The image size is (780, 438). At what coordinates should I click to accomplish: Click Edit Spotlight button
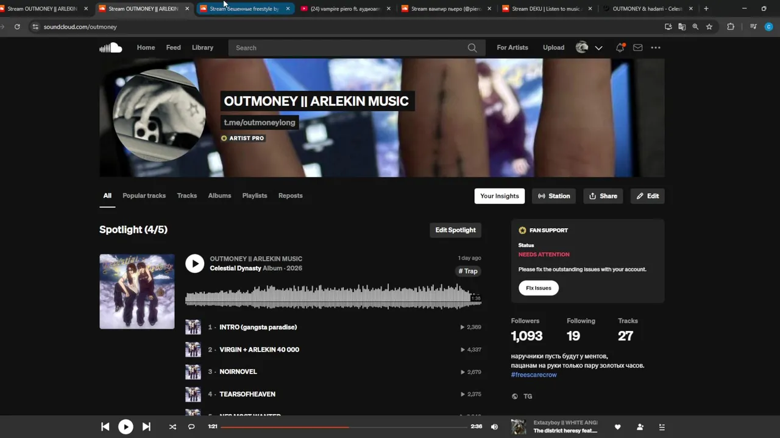tap(455, 230)
